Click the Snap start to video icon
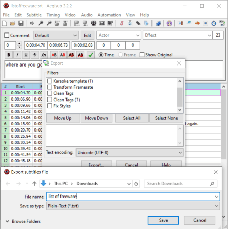Screen dimensions: 228x229 pyautogui.click(x=77, y=23)
